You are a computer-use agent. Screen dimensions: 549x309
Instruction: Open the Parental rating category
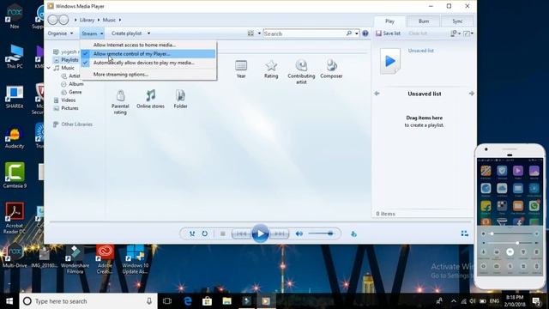point(120,102)
